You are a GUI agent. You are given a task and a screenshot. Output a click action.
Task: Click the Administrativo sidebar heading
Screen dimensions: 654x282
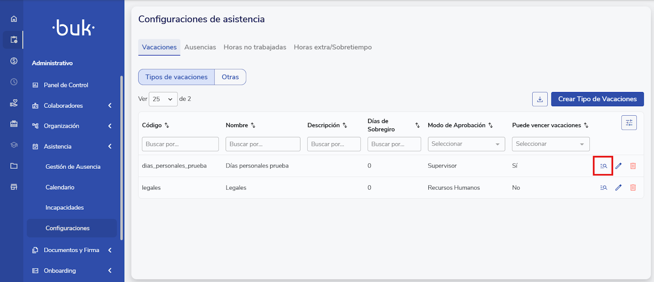(52, 63)
